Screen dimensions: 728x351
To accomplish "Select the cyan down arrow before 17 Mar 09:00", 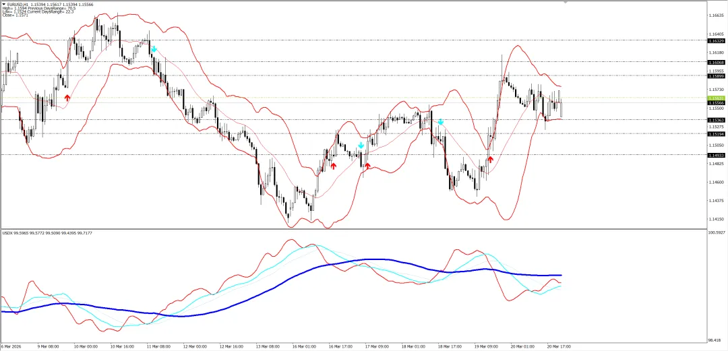I will [361, 146].
